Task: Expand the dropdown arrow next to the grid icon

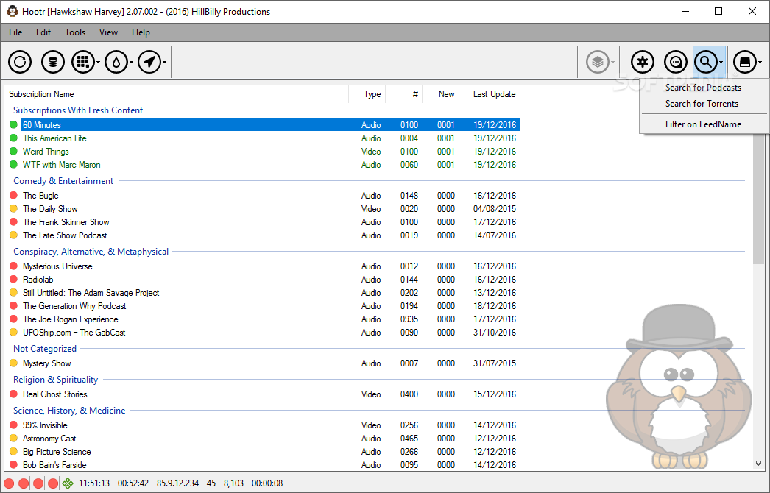Action: [98, 63]
